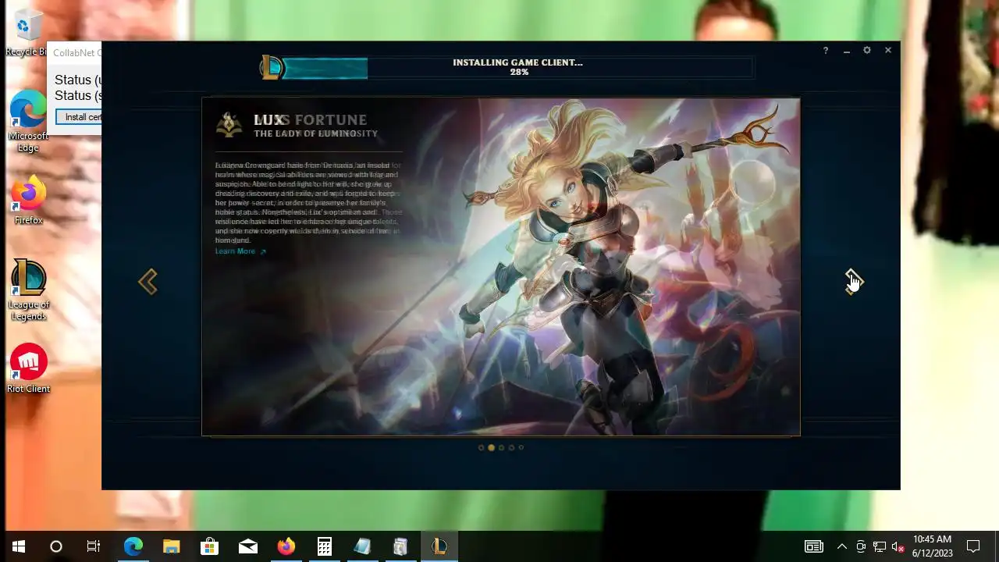This screenshot has height=562, width=999.
Task: Select the League of Legends desktop shortcut
Action: pyautogui.click(x=28, y=290)
